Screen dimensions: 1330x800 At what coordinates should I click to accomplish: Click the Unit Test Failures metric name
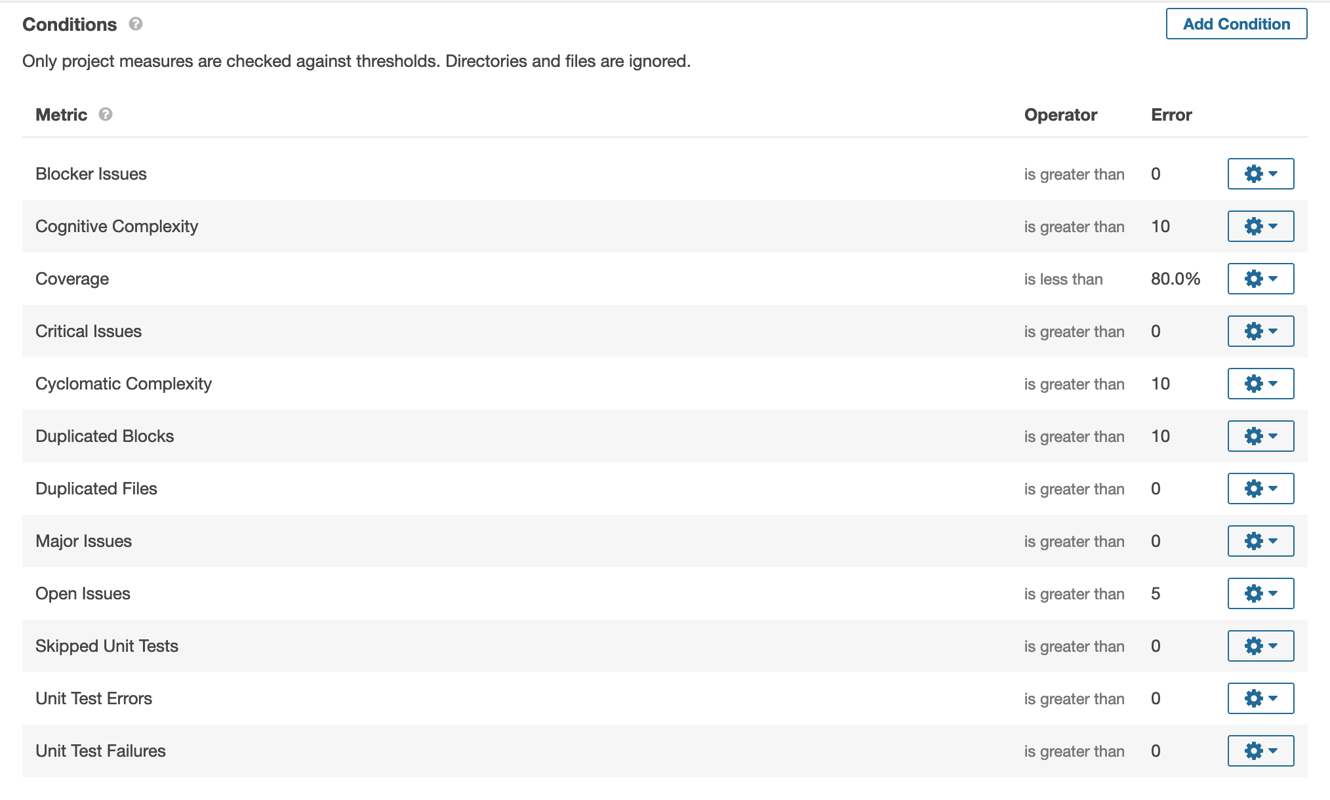(x=100, y=751)
